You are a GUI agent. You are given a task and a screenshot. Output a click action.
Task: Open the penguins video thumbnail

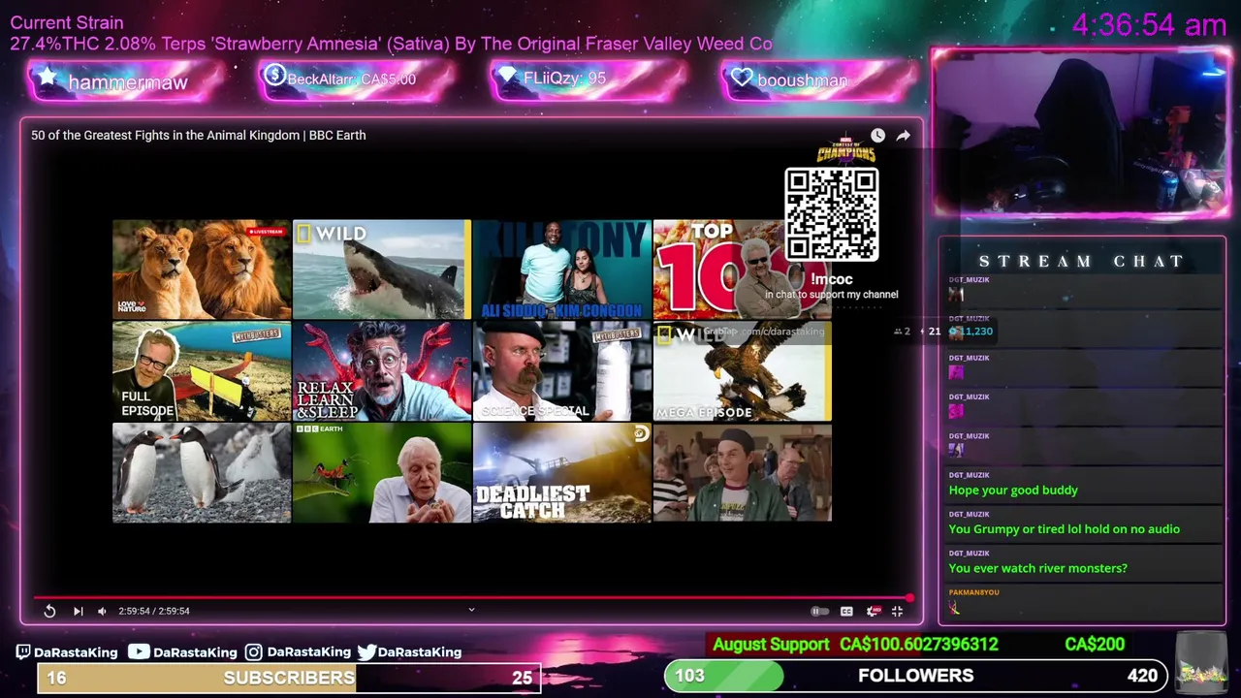click(x=202, y=473)
